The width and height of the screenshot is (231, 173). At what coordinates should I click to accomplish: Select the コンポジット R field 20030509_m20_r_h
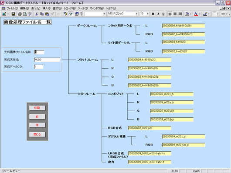tap(172, 102)
